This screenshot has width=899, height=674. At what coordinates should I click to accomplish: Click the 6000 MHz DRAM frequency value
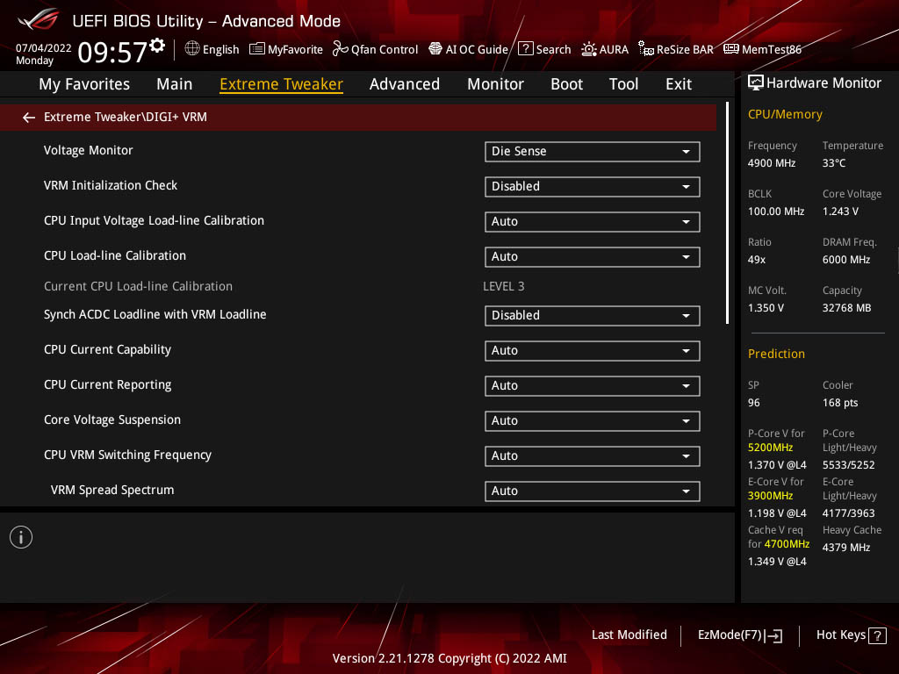(x=846, y=260)
